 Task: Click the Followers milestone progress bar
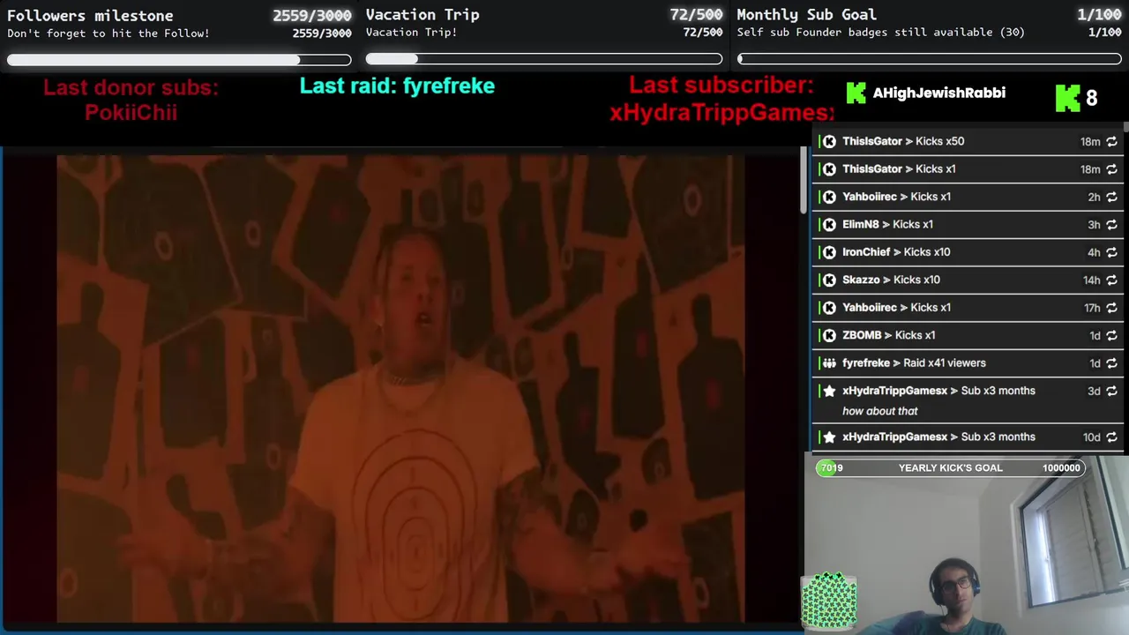pyautogui.click(x=179, y=60)
